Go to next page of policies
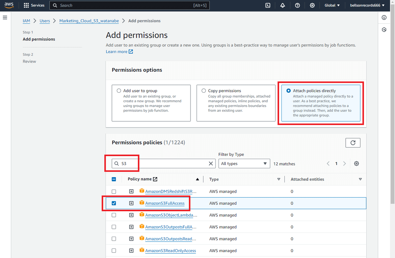395x258 pixels. coord(344,164)
